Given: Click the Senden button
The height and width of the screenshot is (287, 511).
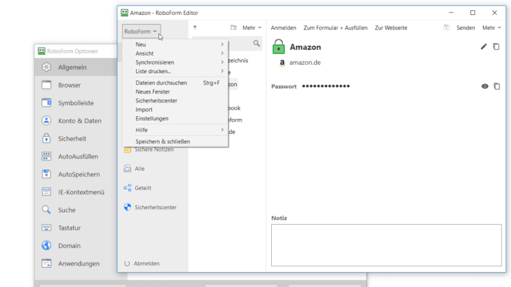Looking at the screenshot, I should pos(465,28).
